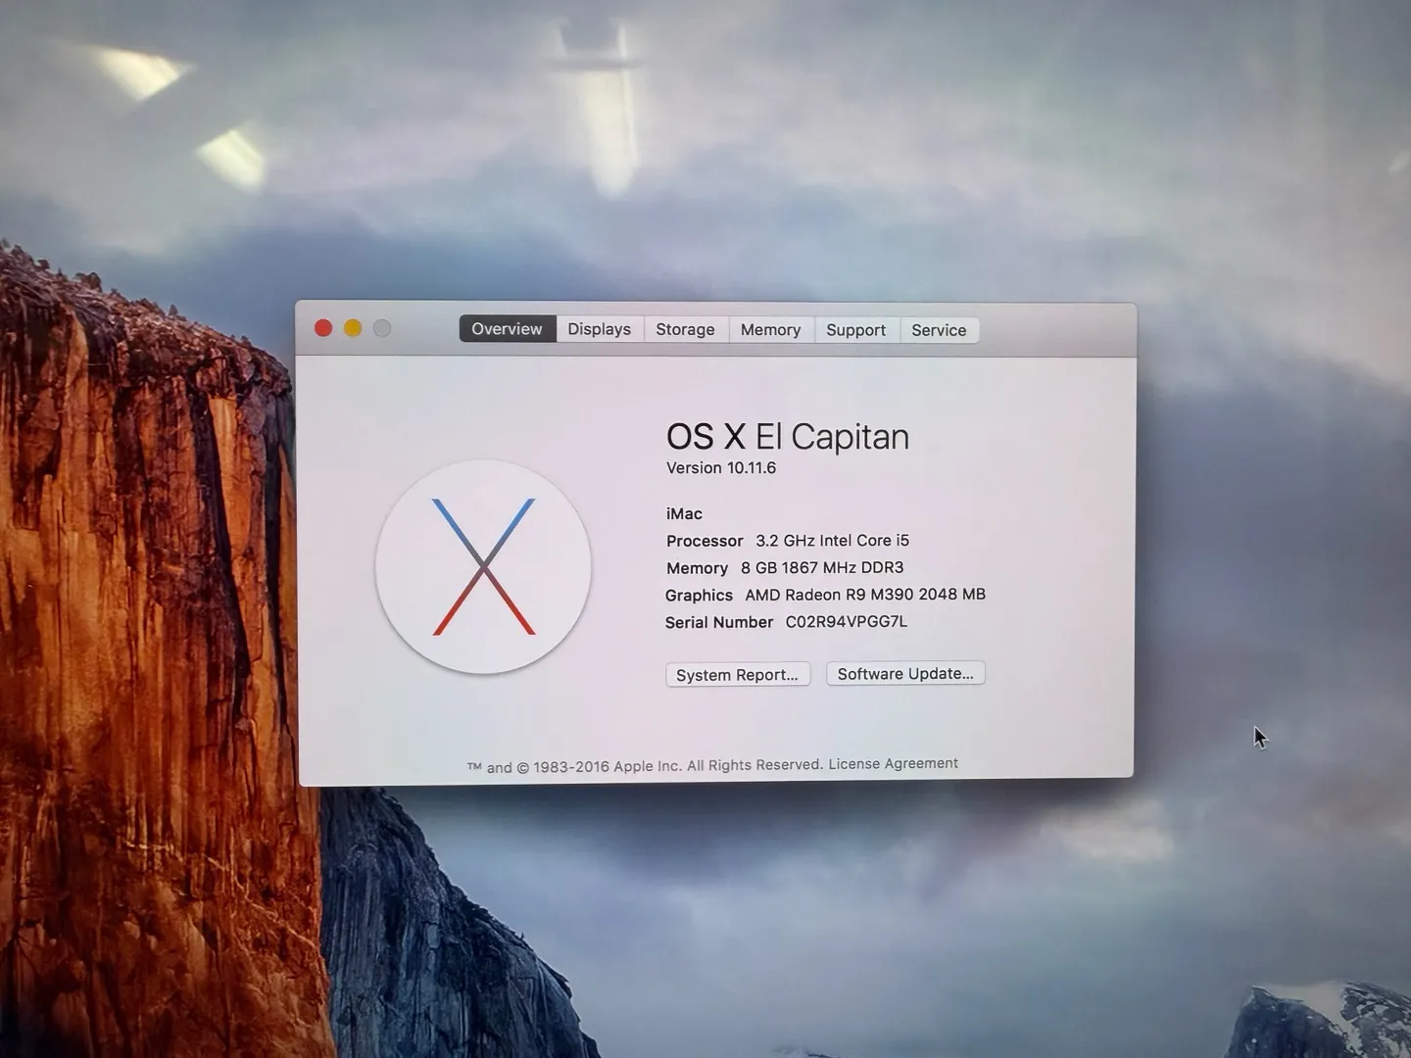Select the Storage tab
Viewport: 1411px width, 1058px height.
(685, 330)
